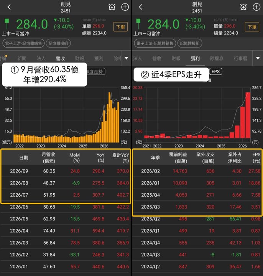Open 除權息 tab on right screen
The image size is (263, 276).
(x=217, y=58)
